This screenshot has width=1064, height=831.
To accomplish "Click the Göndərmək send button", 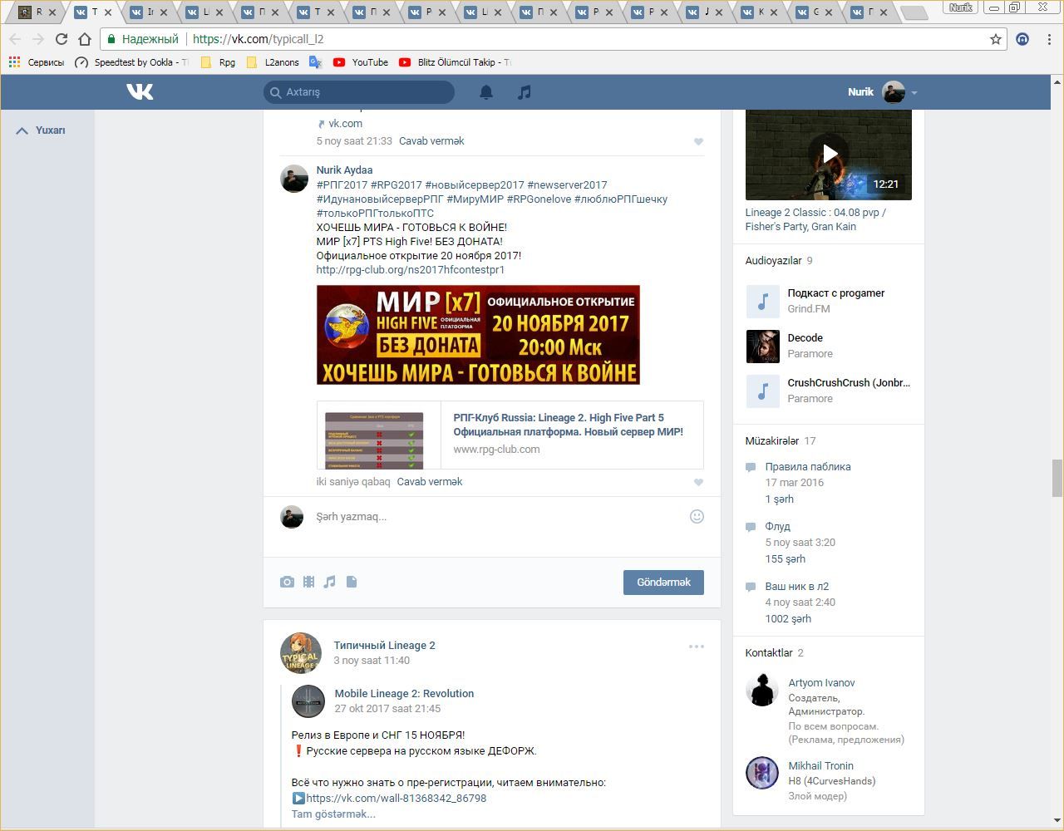I will click(x=663, y=583).
